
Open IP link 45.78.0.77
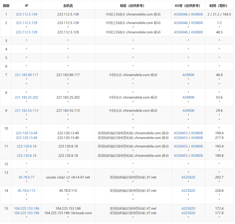pos(27,177)
